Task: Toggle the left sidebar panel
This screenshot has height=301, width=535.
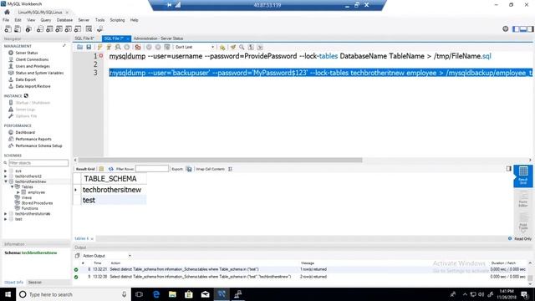Action: tap(516, 29)
